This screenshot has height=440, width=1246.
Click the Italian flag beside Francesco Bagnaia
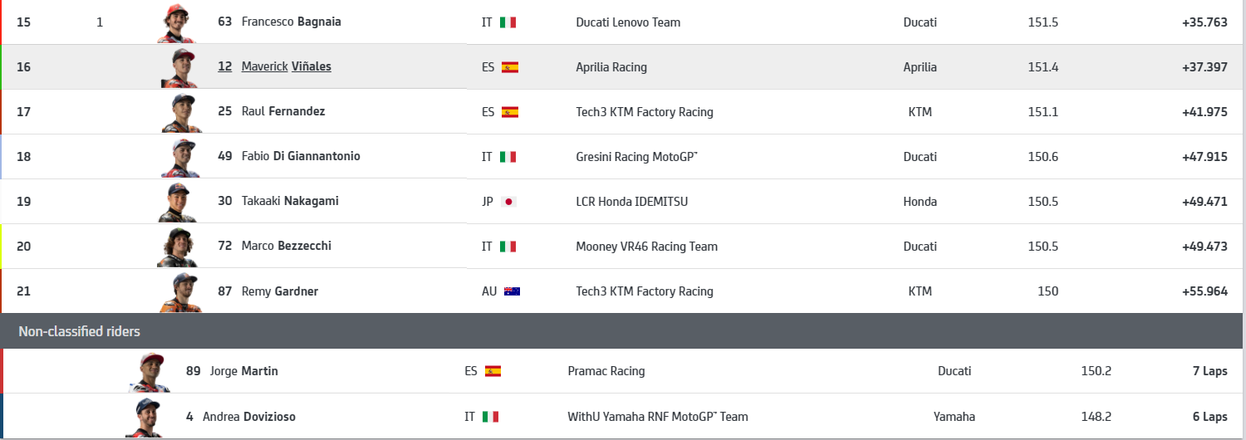point(508,22)
